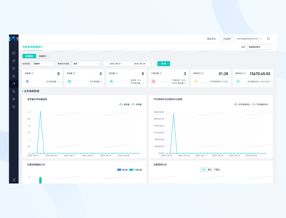Select 不通过 in the 处置原因分布 filter
This screenshot has width=286, height=218.
click(x=217, y=170)
